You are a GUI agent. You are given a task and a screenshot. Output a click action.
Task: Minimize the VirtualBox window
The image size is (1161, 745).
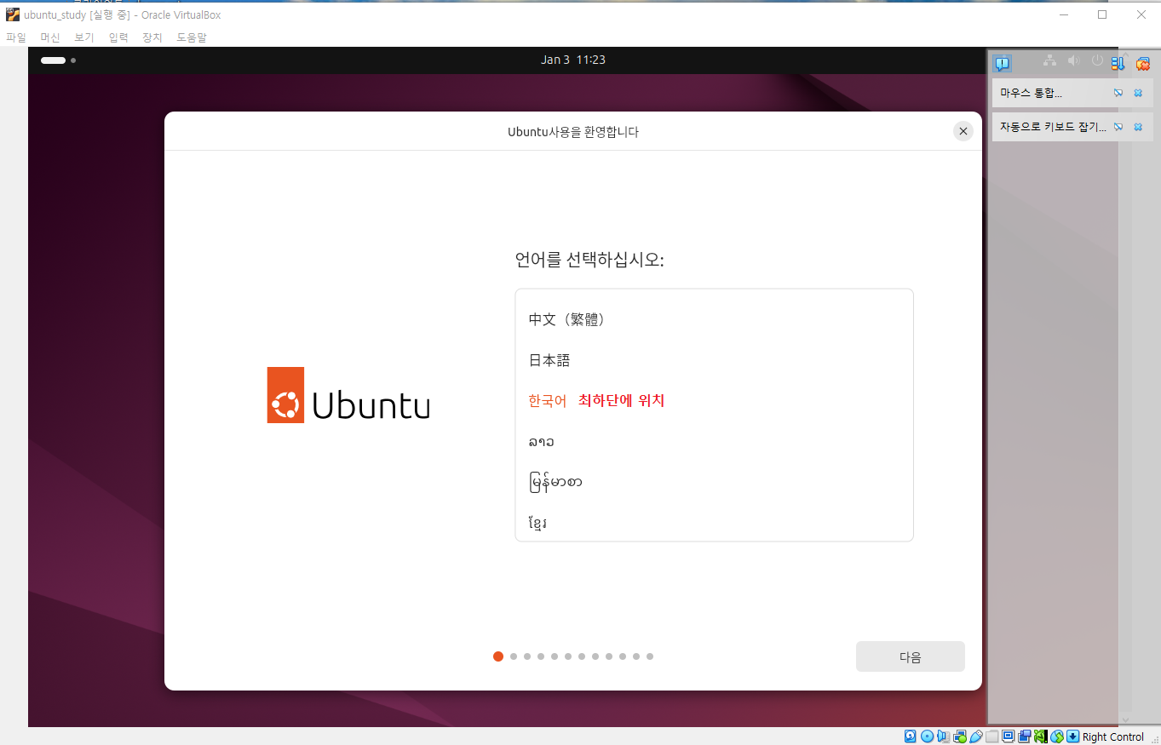tap(1064, 14)
